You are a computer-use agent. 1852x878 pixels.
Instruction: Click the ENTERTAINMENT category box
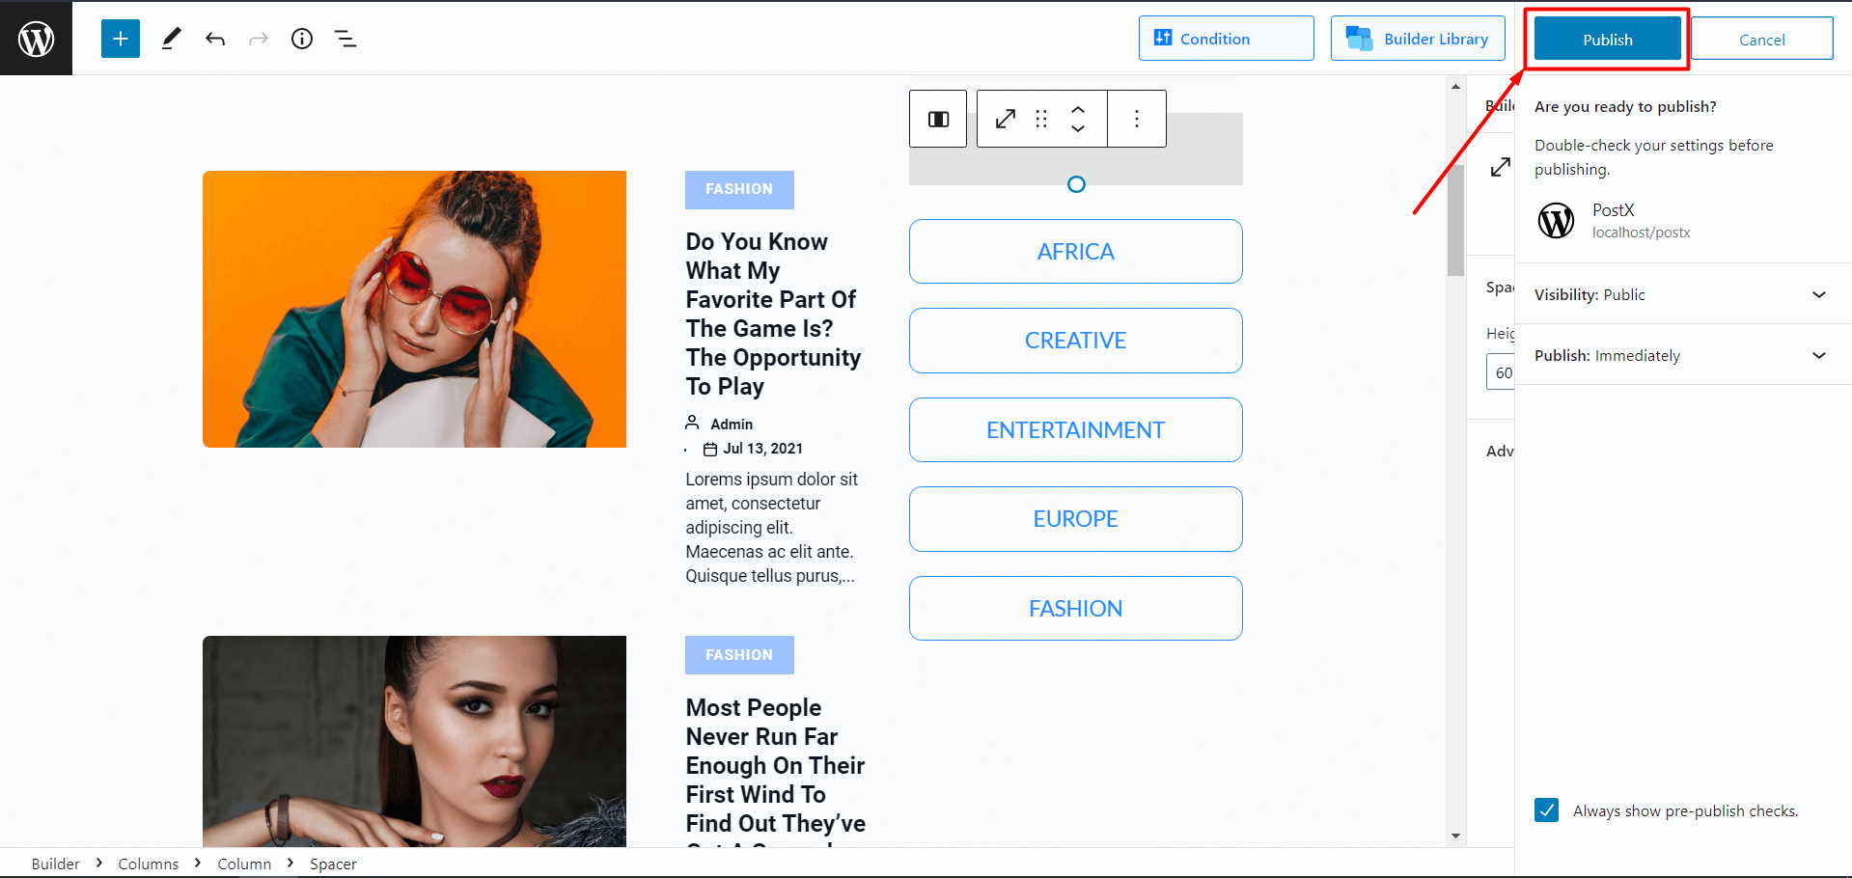1075,430
